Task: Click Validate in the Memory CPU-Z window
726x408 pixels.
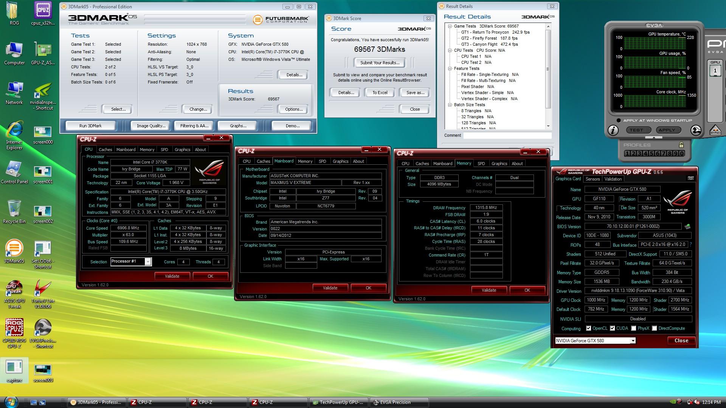Action: pyautogui.click(x=489, y=290)
